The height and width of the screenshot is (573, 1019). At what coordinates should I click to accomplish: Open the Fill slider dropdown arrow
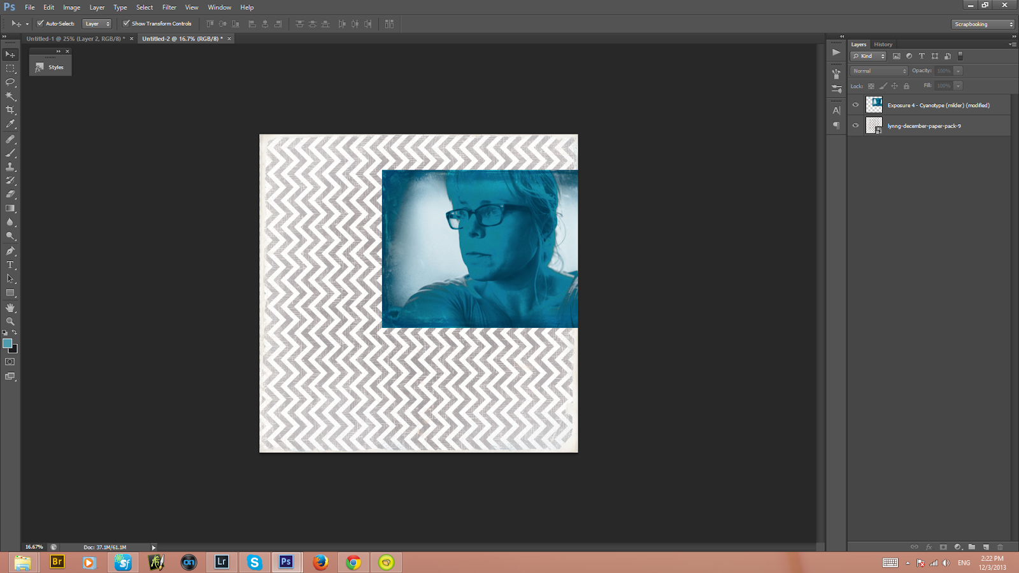click(x=958, y=86)
